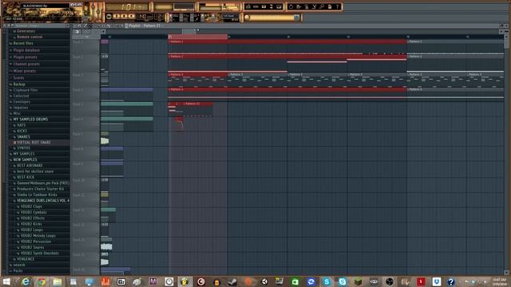Screen dimensions: 511x287
Task: Click the tempo BPM display
Action: pos(144,16)
